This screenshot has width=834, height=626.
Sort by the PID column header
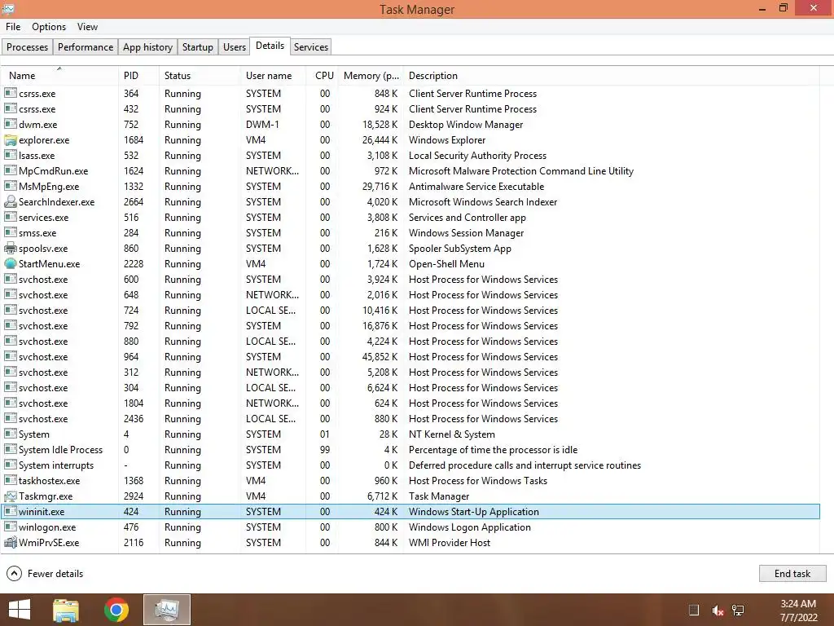138,76
